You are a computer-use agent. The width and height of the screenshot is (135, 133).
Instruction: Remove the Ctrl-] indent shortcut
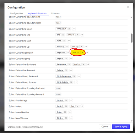point(66,106)
